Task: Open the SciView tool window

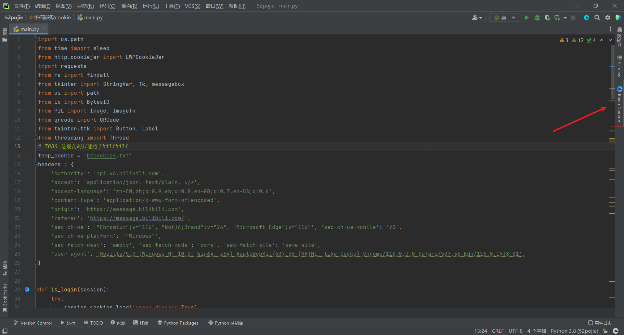Action: click(619, 66)
